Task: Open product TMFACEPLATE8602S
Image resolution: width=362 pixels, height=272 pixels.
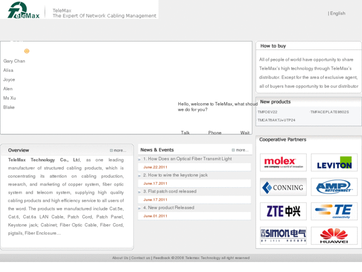Action: tap(330, 112)
